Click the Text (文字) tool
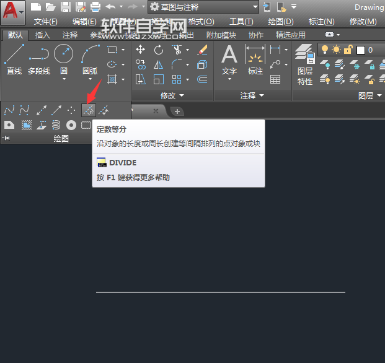The height and width of the screenshot is (363, 385). [229, 59]
